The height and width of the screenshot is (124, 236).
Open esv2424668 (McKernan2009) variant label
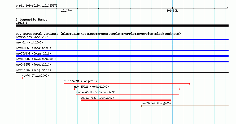[x=95, y=92]
